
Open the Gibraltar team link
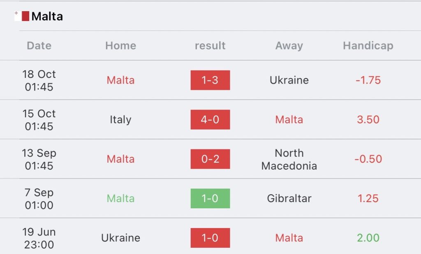[x=289, y=198]
